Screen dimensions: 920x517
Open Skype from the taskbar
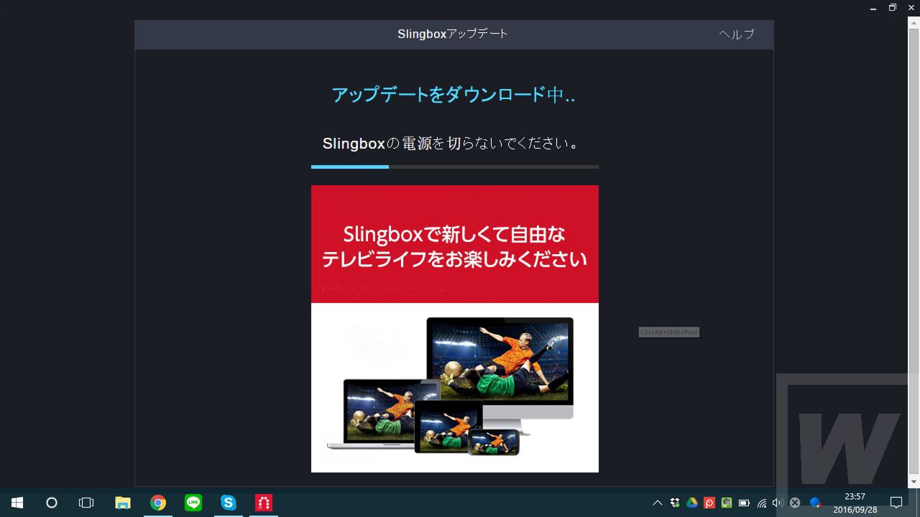(229, 503)
